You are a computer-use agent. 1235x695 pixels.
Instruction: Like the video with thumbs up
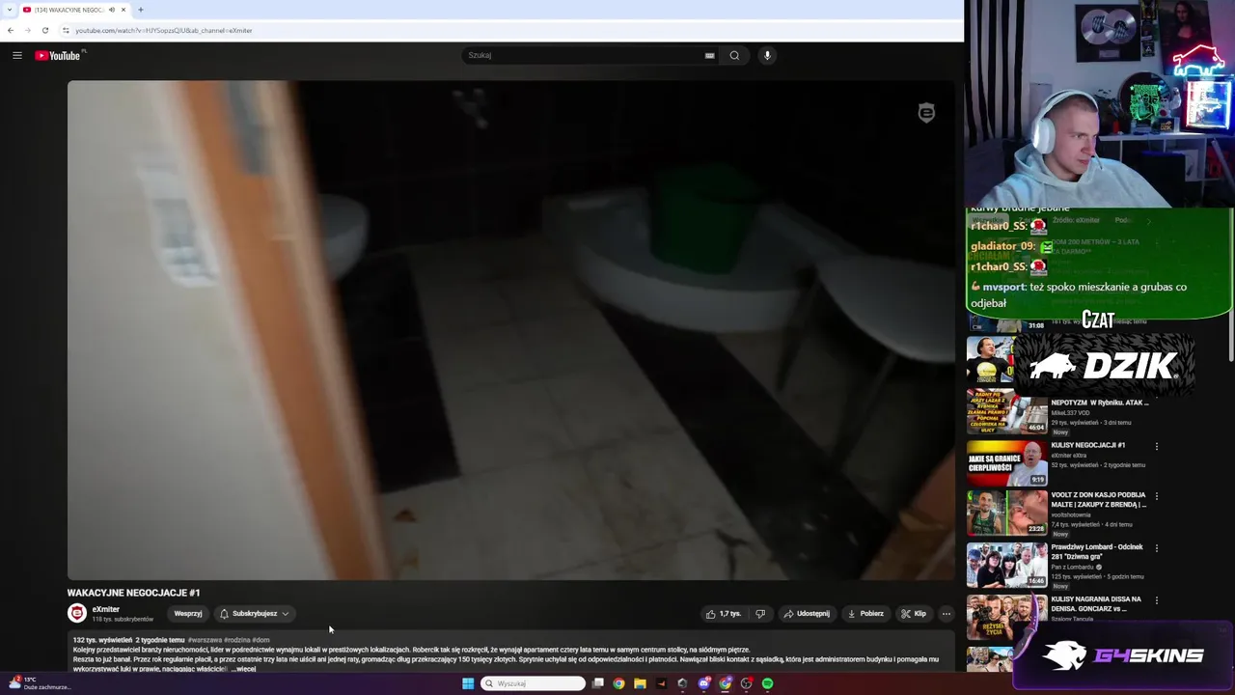pyautogui.click(x=724, y=613)
